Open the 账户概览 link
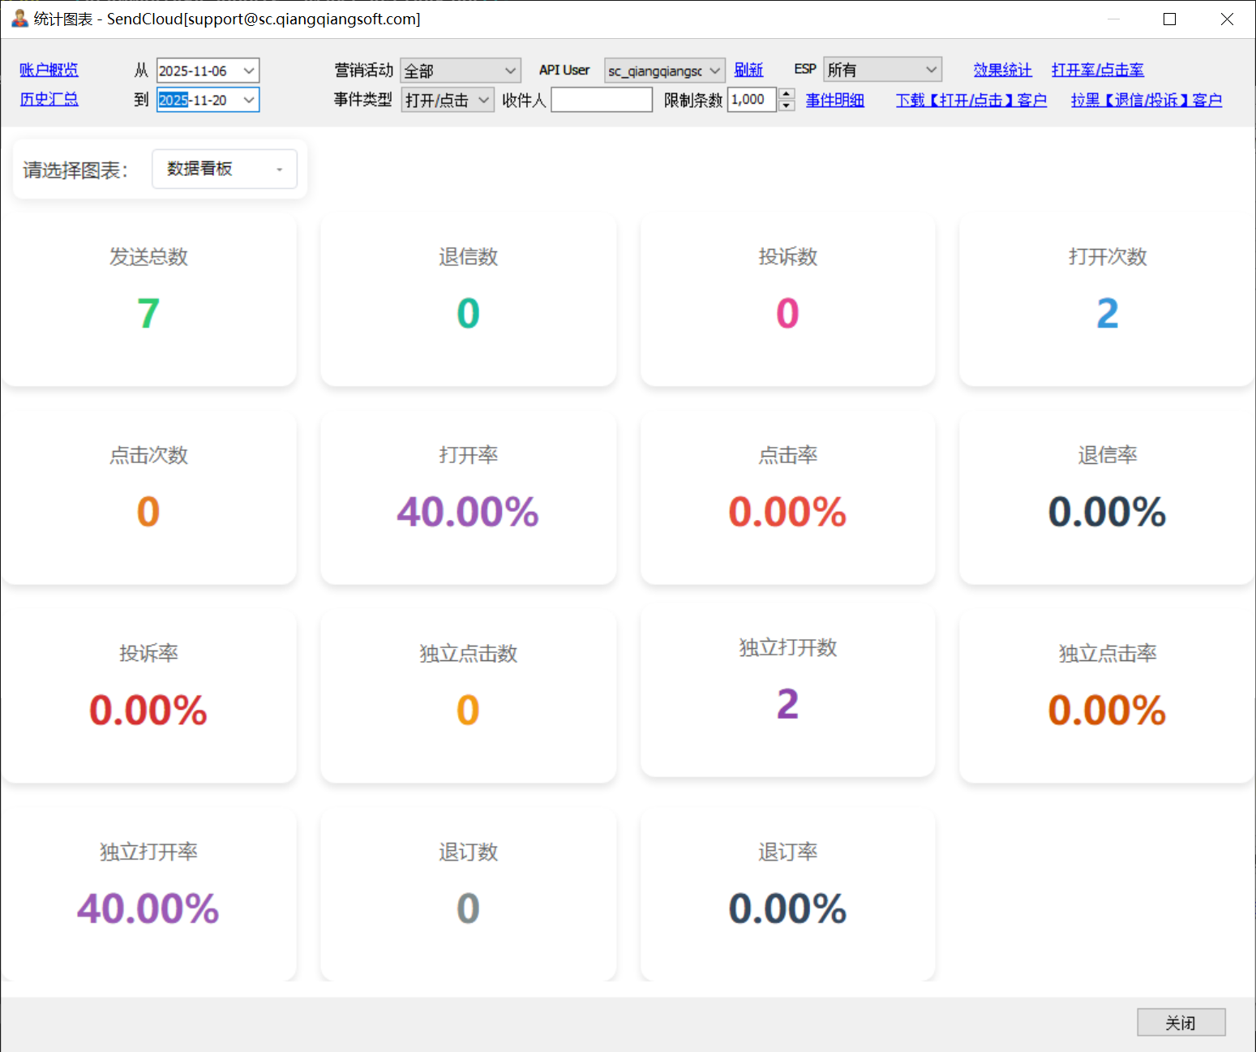 49,70
